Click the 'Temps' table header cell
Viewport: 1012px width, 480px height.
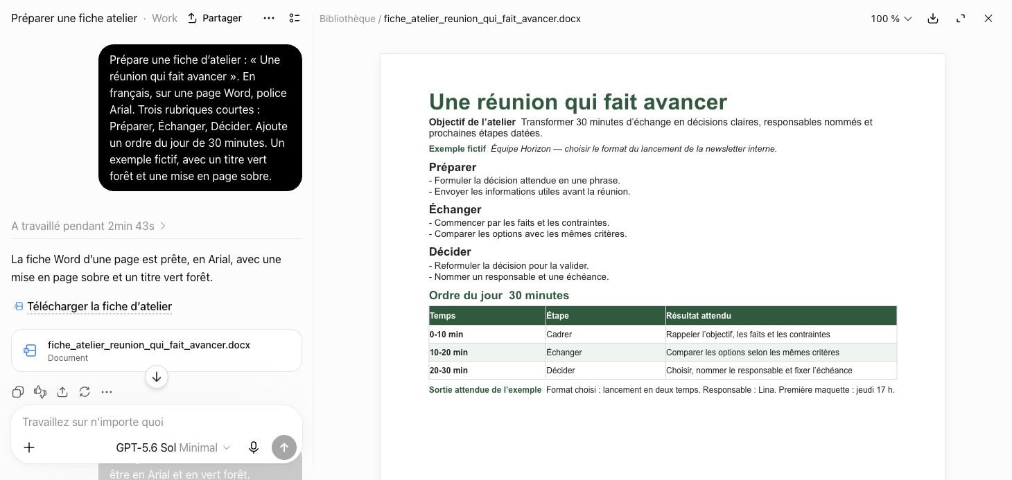pyautogui.click(x=487, y=315)
